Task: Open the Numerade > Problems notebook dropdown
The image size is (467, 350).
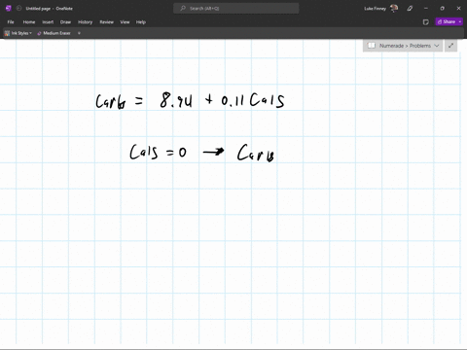Action: pyautogui.click(x=403, y=46)
